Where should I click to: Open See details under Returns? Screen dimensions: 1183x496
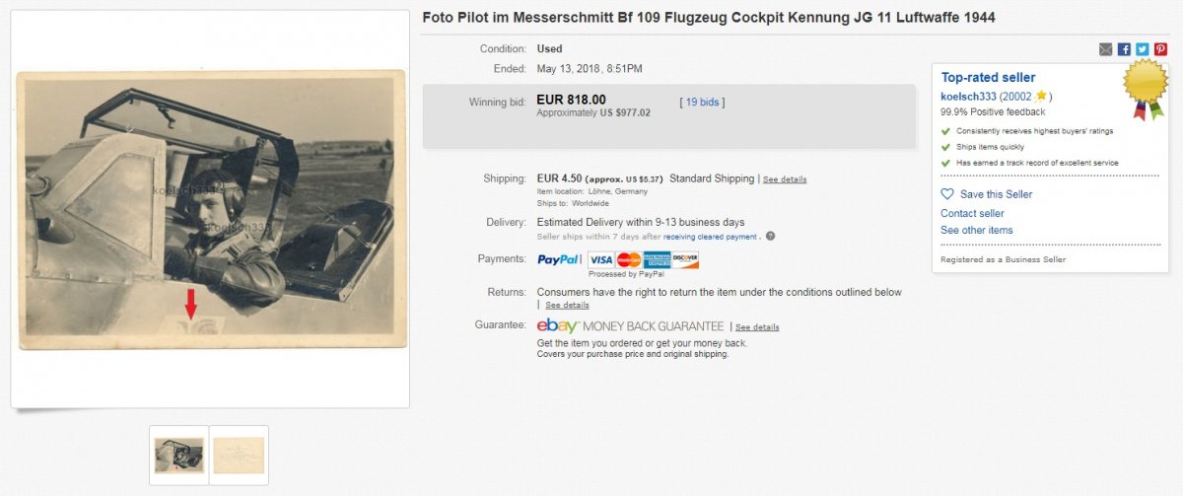point(567,306)
